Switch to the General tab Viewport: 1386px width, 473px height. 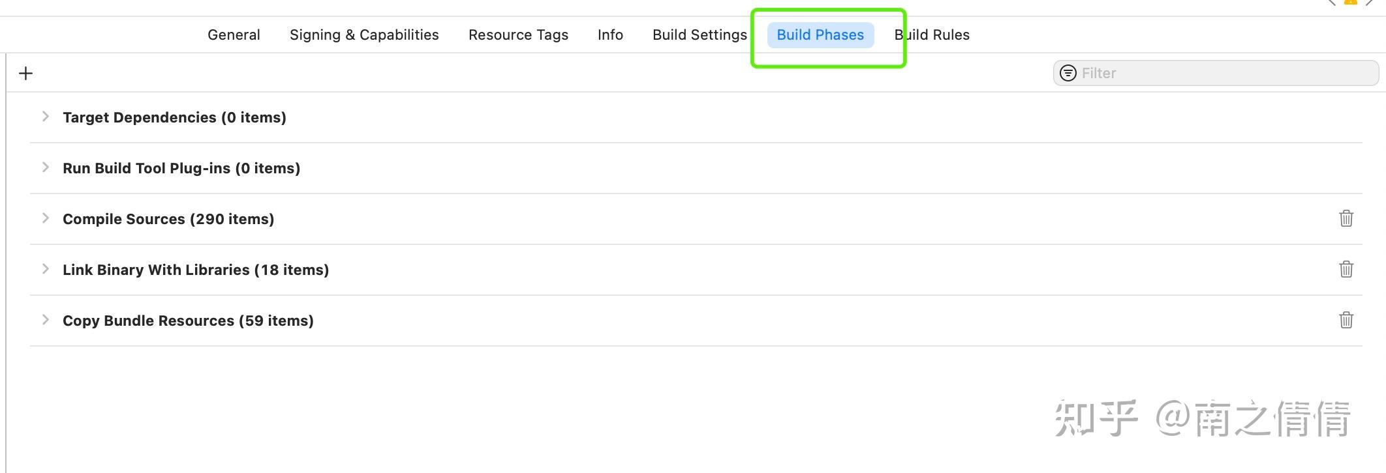[234, 35]
